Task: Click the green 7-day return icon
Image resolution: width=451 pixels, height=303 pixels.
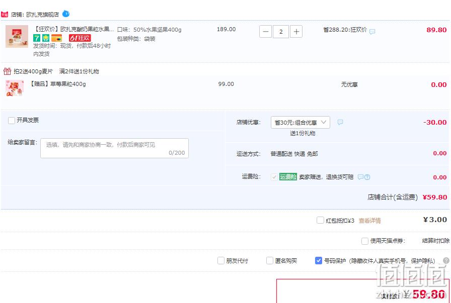Action: tap(37, 38)
